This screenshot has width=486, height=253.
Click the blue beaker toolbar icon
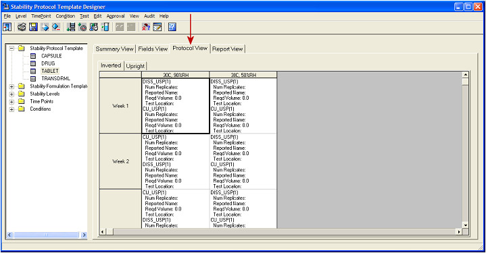(105, 27)
